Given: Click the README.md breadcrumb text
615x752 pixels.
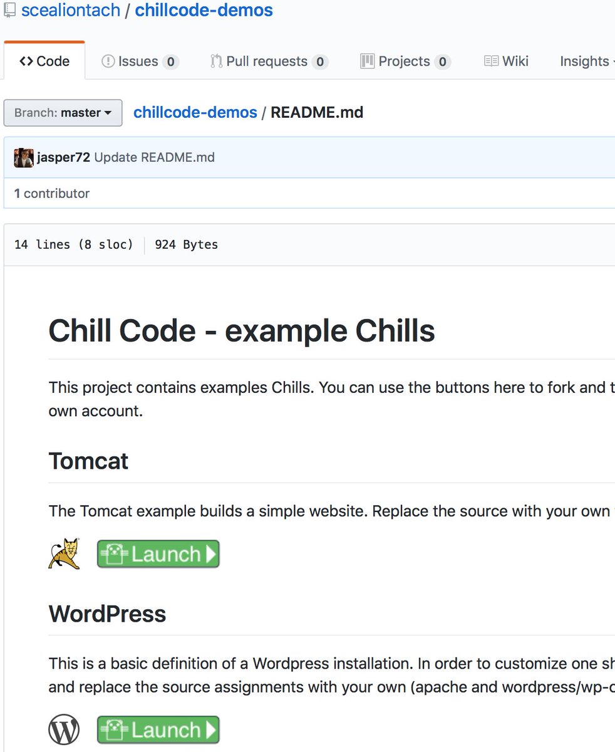Looking at the screenshot, I should pos(317,113).
